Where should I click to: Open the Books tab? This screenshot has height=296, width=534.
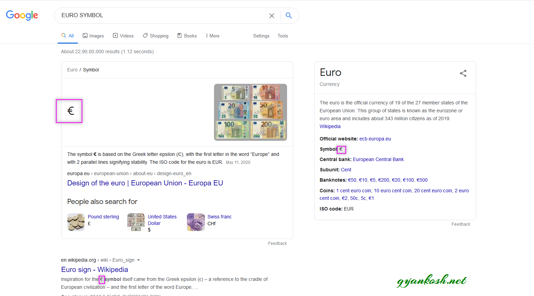coord(187,36)
